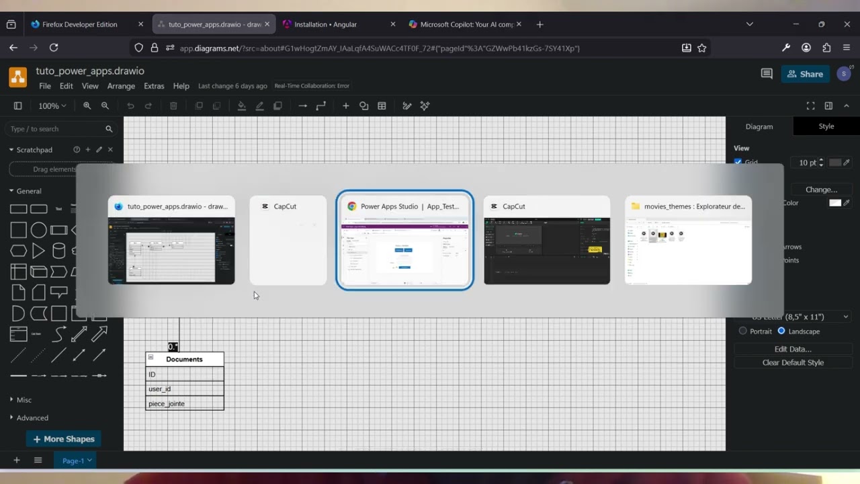
Task: Toggle the shapes sidebar panel icon
Action: (x=18, y=106)
